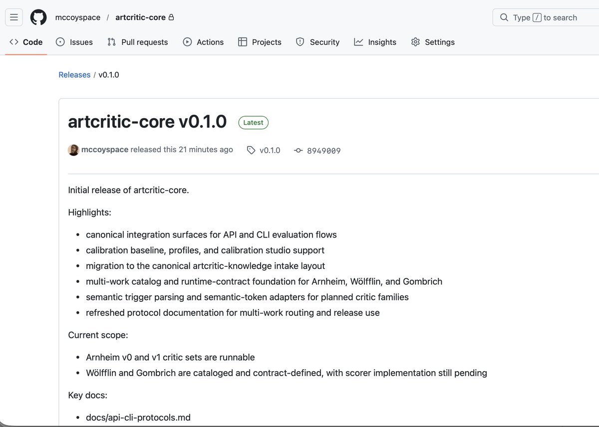Image resolution: width=599 pixels, height=427 pixels.
Task: Click 'migration to the canonical artcritic-knowledge' bullet
Action: [x=206, y=266]
